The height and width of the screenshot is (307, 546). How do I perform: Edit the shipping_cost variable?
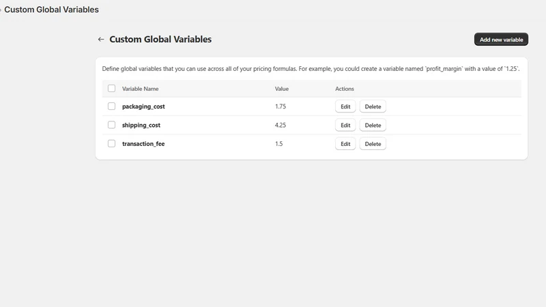click(x=345, y=126)
